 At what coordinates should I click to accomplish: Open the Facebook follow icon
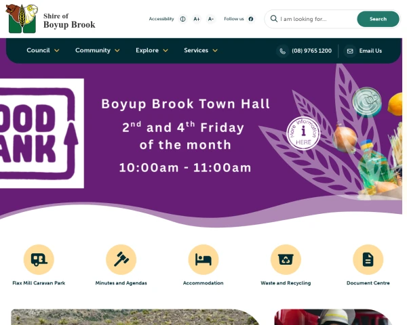point(251,19)
